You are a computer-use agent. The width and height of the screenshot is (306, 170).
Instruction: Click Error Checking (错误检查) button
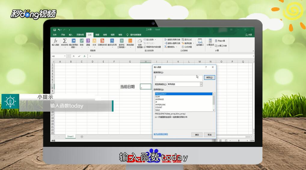tap(187, 43)
